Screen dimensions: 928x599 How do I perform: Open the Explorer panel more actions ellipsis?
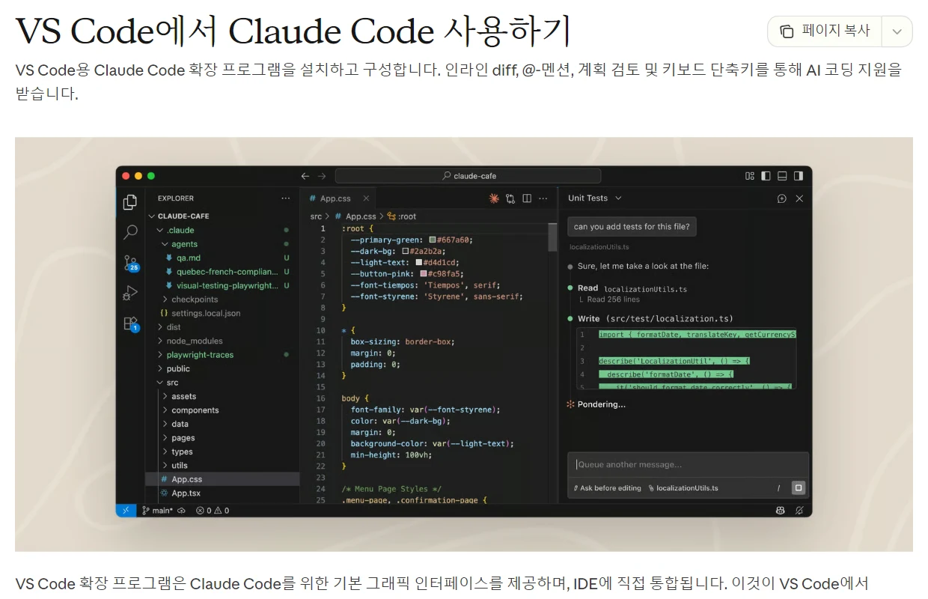point(285,198)
